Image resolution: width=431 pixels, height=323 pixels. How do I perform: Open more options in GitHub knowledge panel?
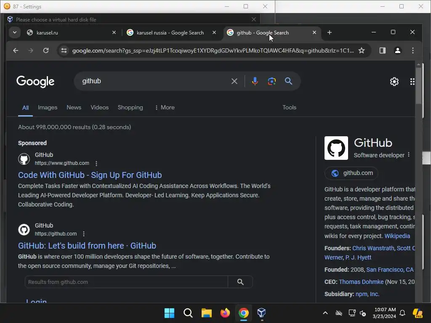click(409, 155)
